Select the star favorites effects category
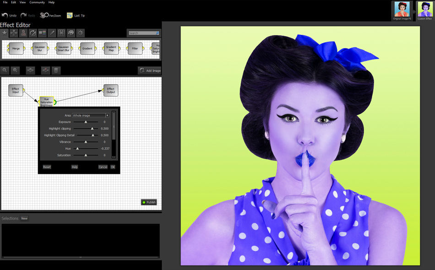Viewport: 435px width, 270px height. coord(4,33)
